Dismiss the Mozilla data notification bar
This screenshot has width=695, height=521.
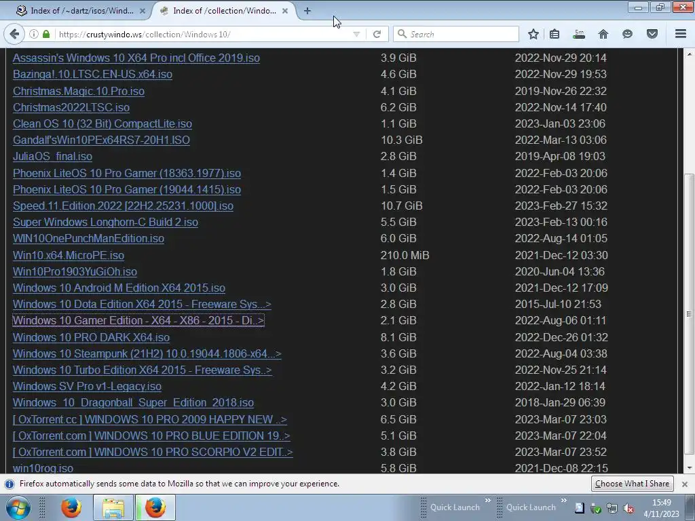click(684, 484)
